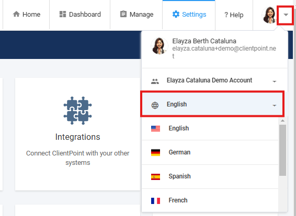Click the Manage clipboard icon

coord(123,14)
